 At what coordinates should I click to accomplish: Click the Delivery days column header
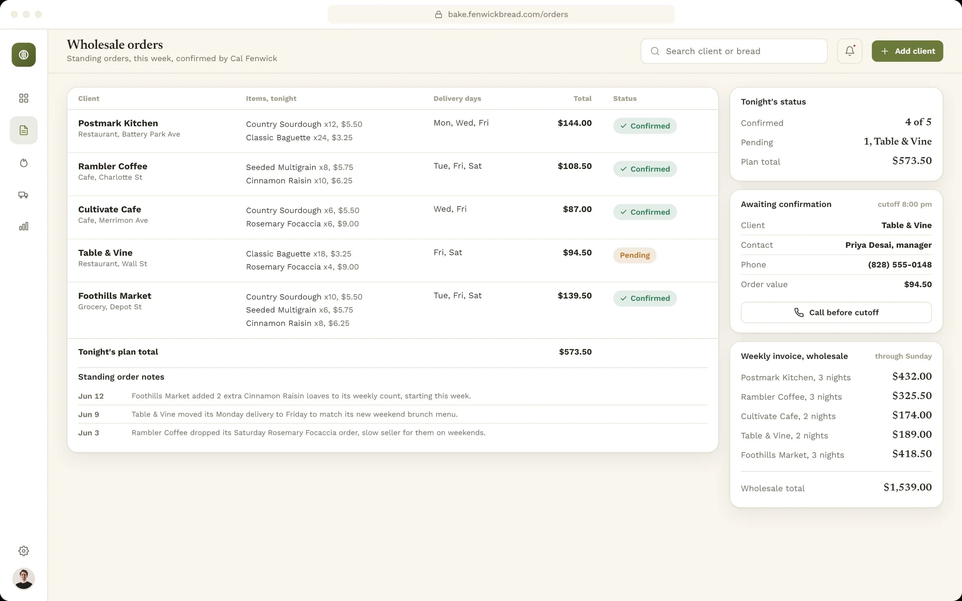(457, 98)
